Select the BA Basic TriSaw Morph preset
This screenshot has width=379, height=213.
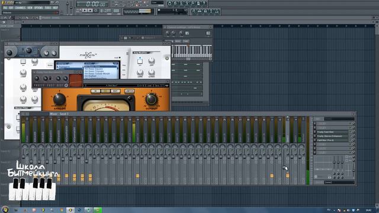(97, 73)
